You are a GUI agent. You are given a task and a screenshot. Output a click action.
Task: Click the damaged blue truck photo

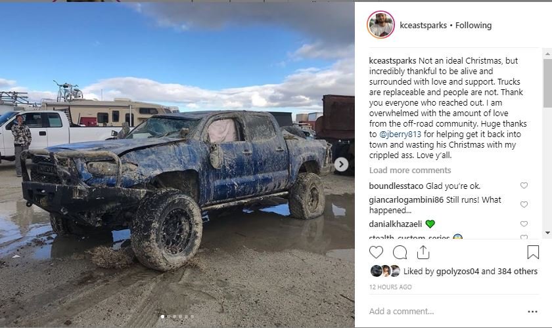(177, 165)
